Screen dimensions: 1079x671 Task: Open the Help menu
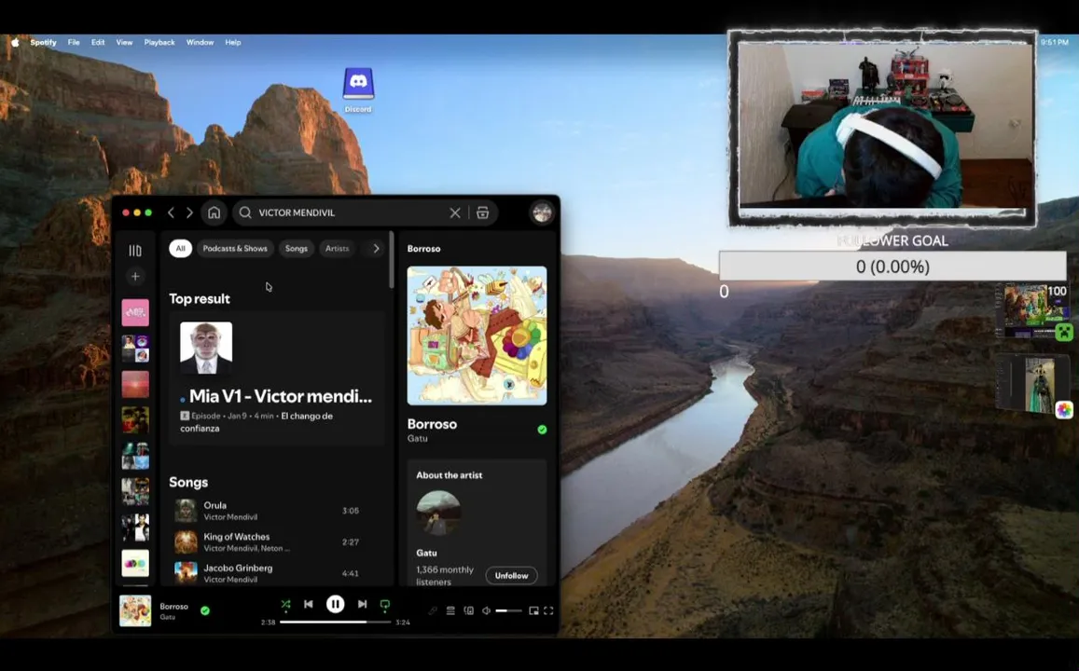[232, 43]
